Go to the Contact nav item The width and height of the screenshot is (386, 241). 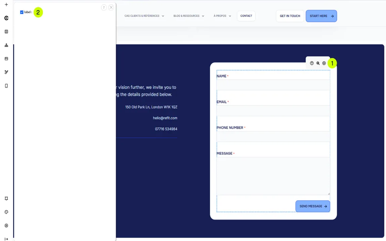246,16
